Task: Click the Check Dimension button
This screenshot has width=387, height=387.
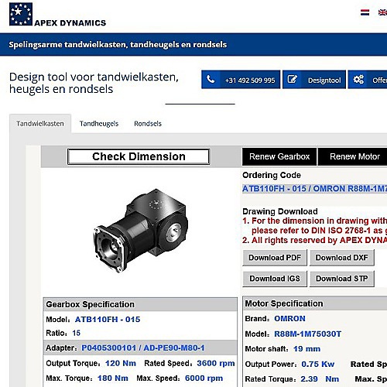Action: tap(139, 156)
